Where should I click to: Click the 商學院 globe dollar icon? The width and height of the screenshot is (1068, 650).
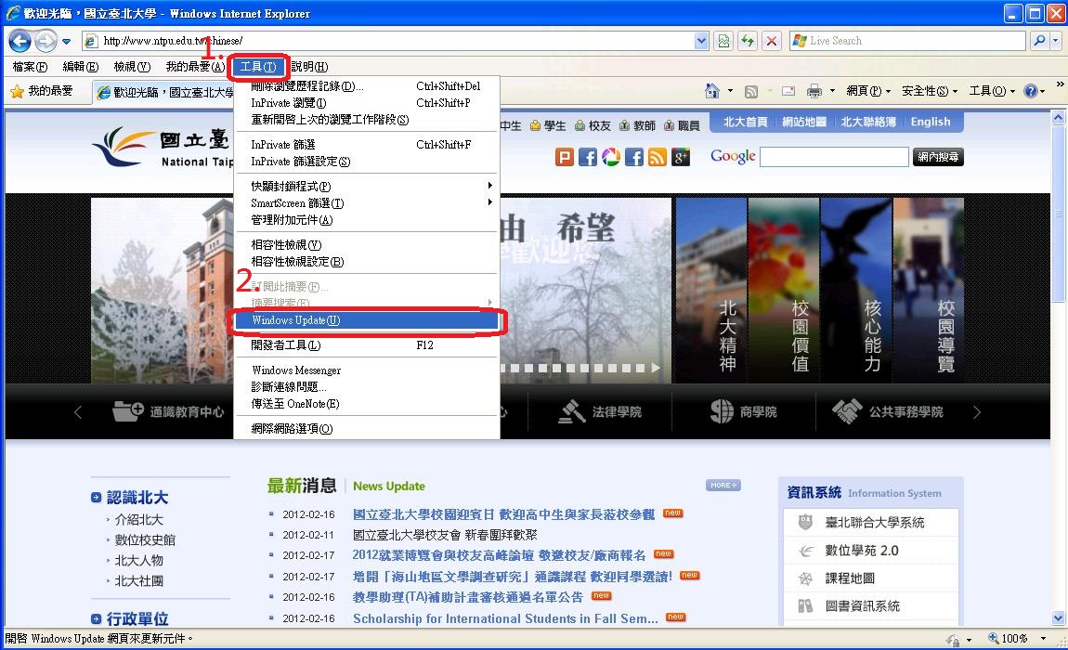722,410
